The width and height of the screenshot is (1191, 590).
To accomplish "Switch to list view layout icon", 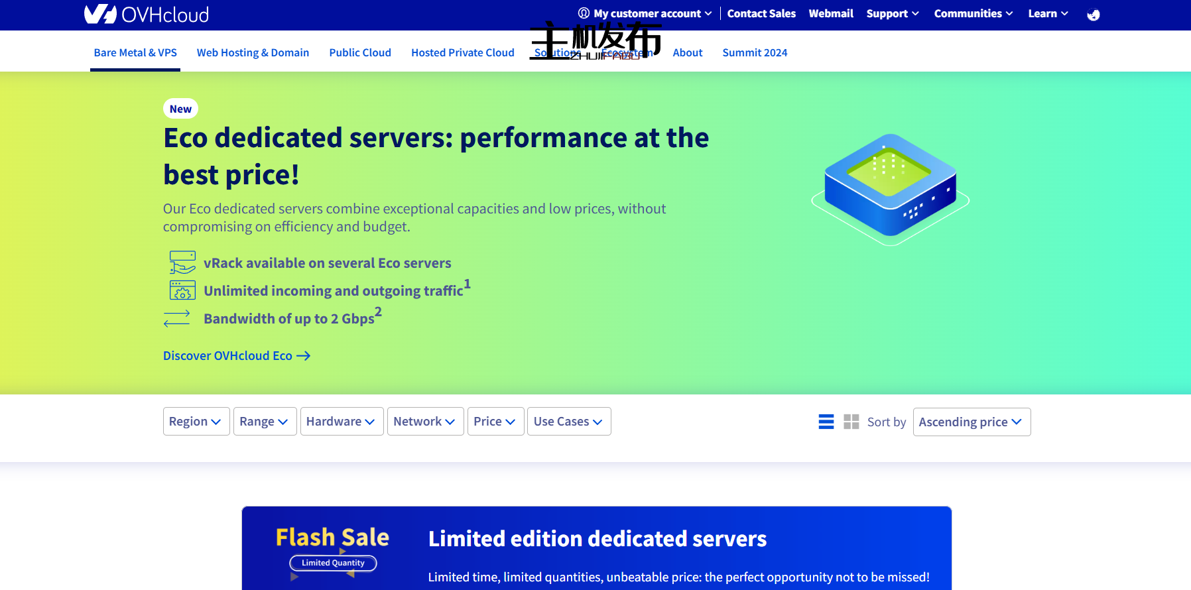I will click(826, 422).
